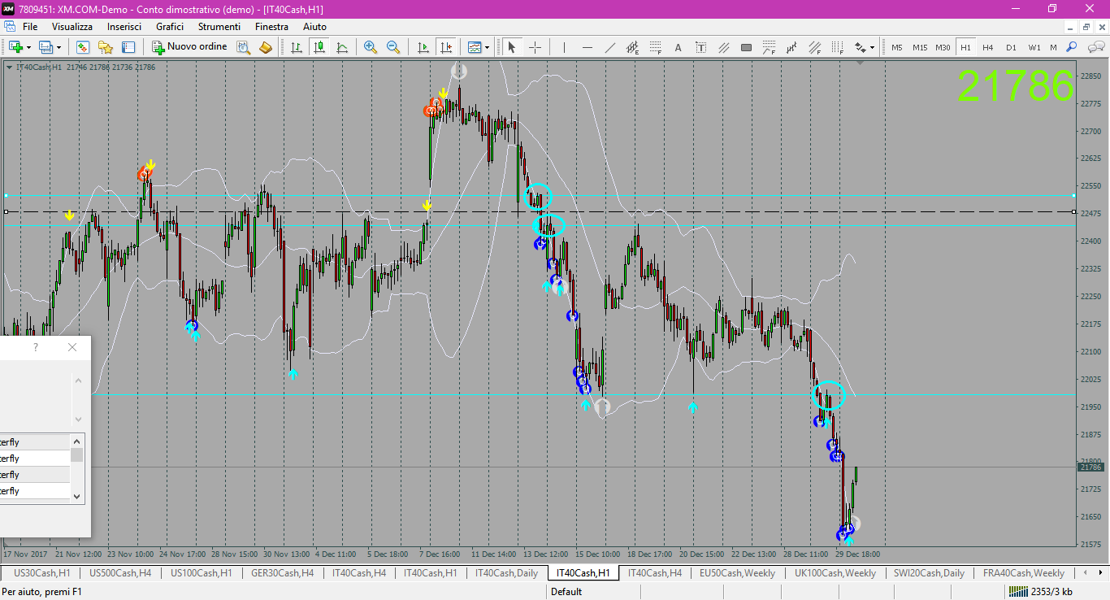This screenshot has height=600, width=1110.
Task: Open the Inserisci menu
Action: click(124, 27)
